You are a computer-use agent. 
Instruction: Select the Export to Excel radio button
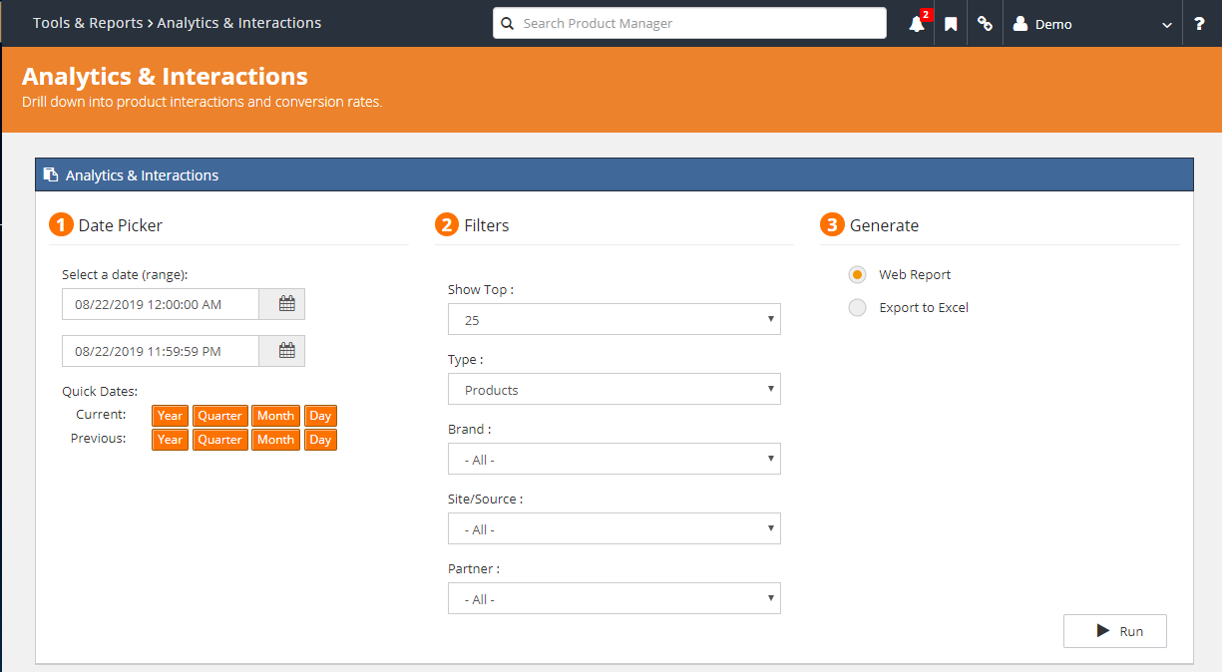click(857, 307)
